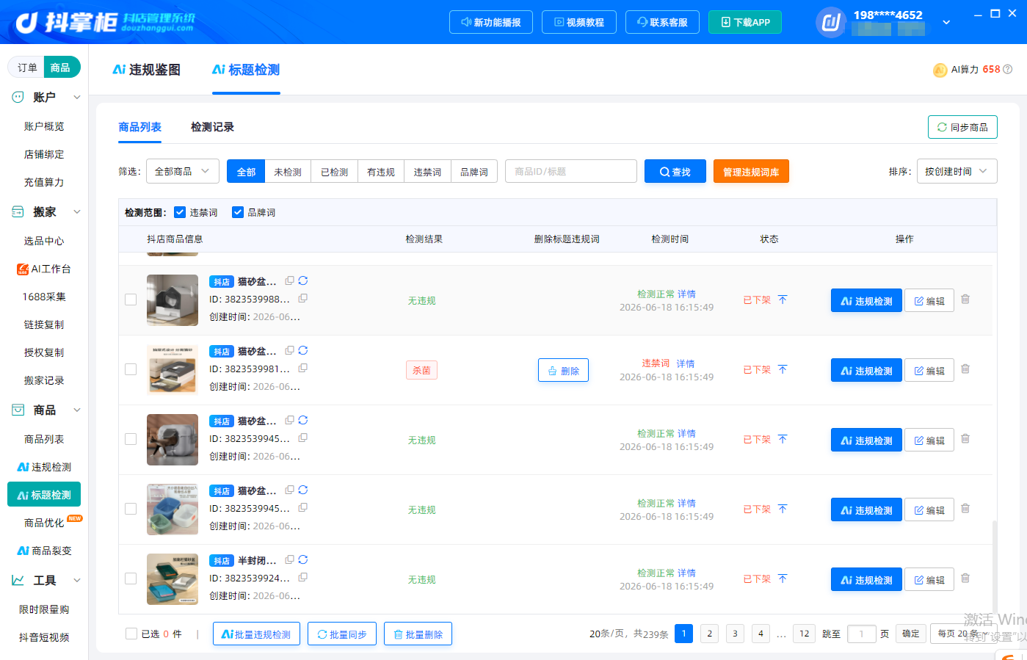Click the question mark icon beside AI算力
Viewport: 1027px width, 660px height.
1008,69
